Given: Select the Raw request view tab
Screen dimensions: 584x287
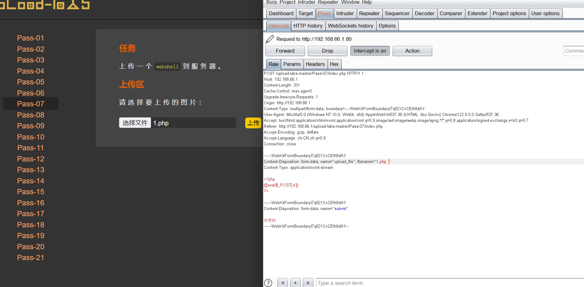Looking at the screenshot, I should point(273,64).
